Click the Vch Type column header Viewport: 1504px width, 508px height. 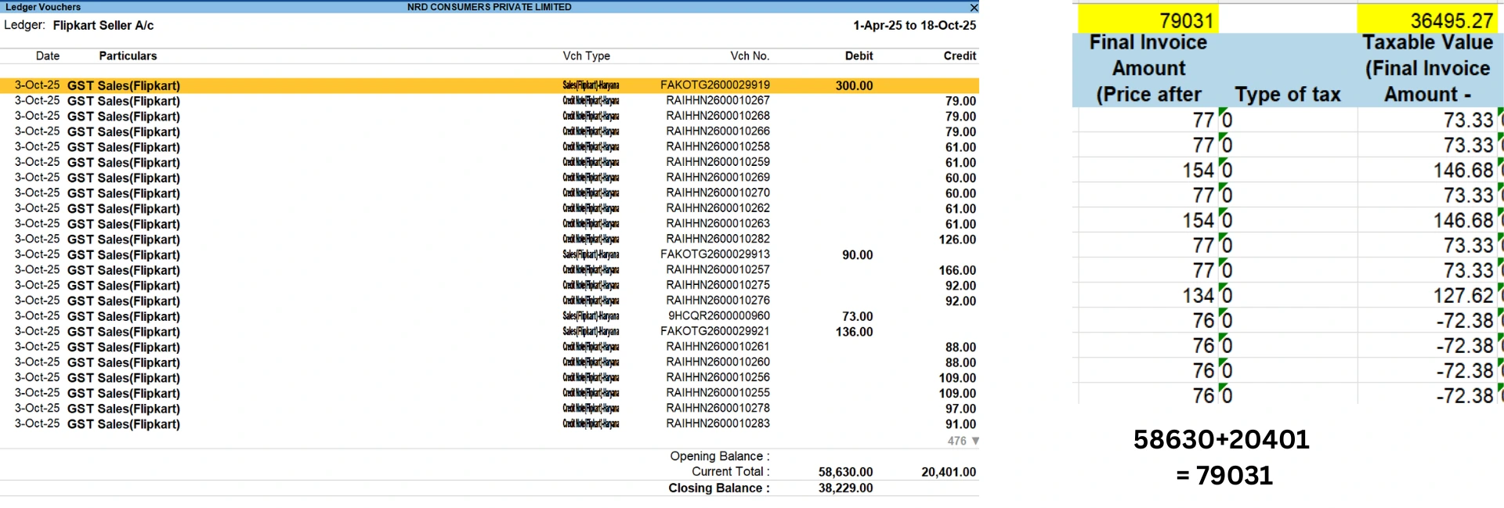click(586, 56)
